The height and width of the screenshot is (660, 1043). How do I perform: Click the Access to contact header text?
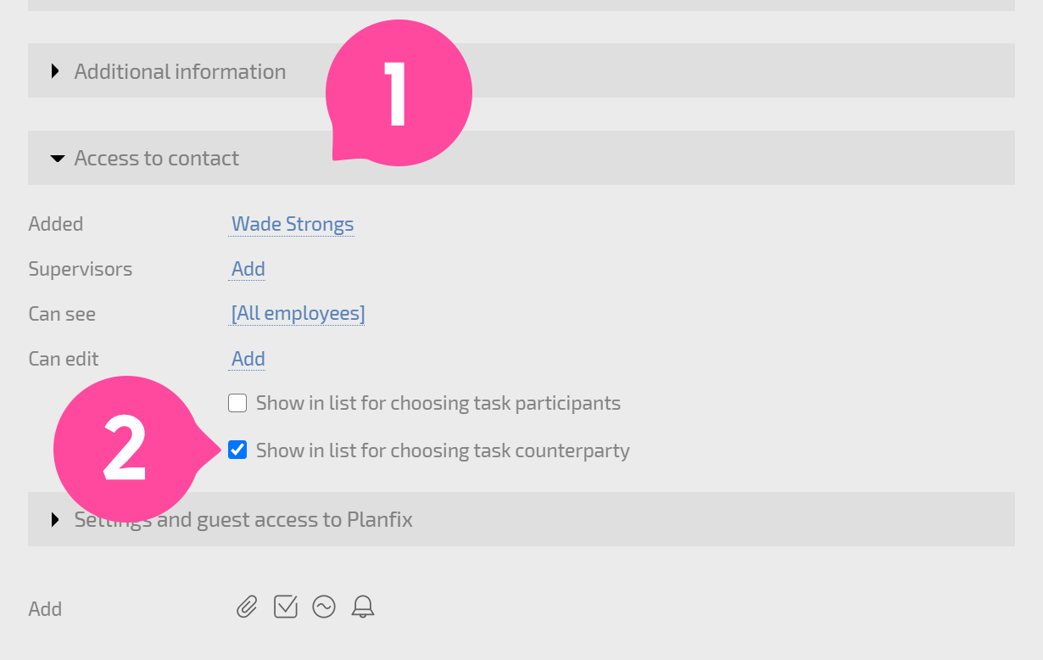pyautogui.click(x=157, y=158)
